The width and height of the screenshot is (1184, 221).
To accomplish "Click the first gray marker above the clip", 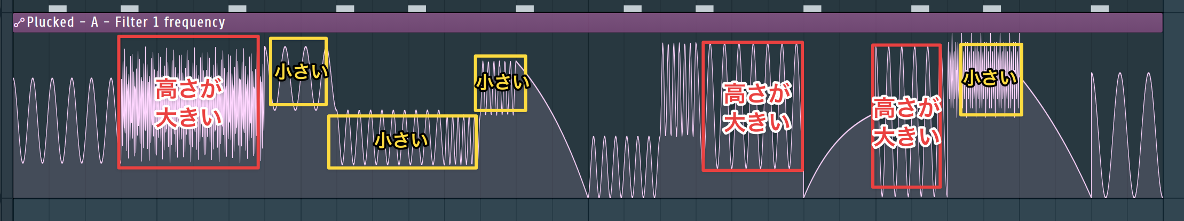I will pyautogui.click(x=58, y=9).
